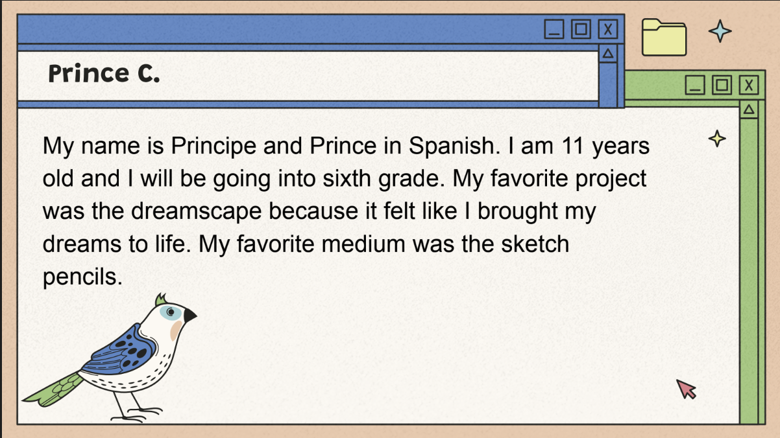The width and height of the screenshot is (780, 438).
Task: Click the green window scroll-up arrow
Action: click(749, 109)
